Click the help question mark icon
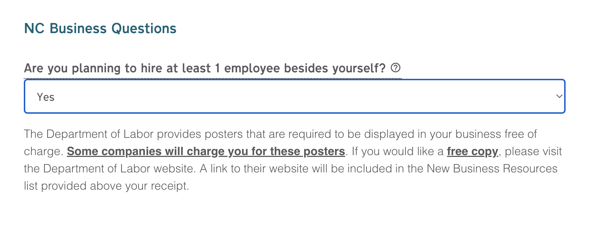The width and height of the screenshot is (593, 226). point(396,68)
